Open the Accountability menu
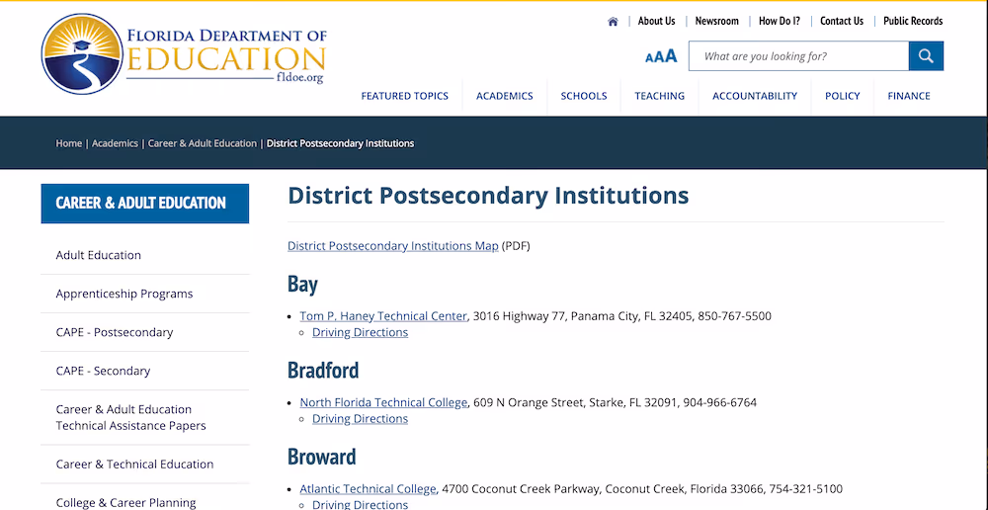 point(754,96)
